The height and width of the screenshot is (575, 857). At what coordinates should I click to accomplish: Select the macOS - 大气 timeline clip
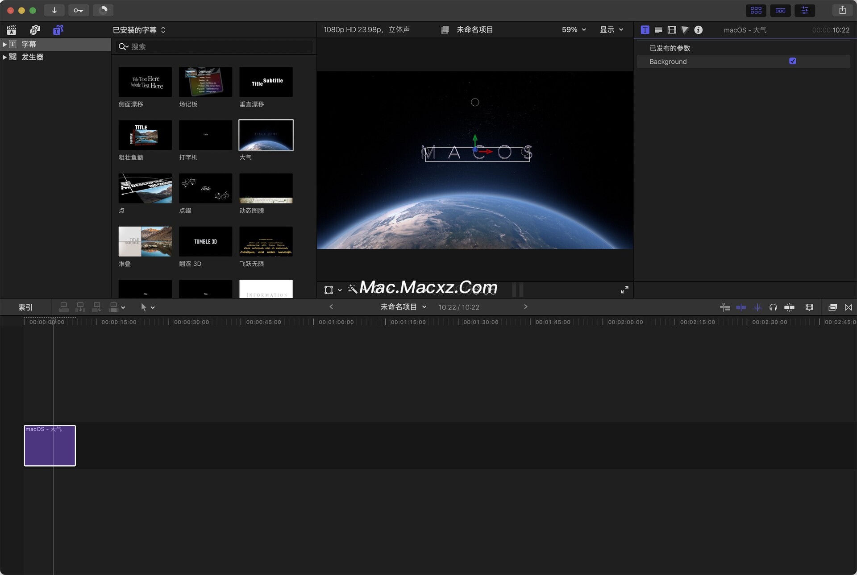tap(50, 446)
